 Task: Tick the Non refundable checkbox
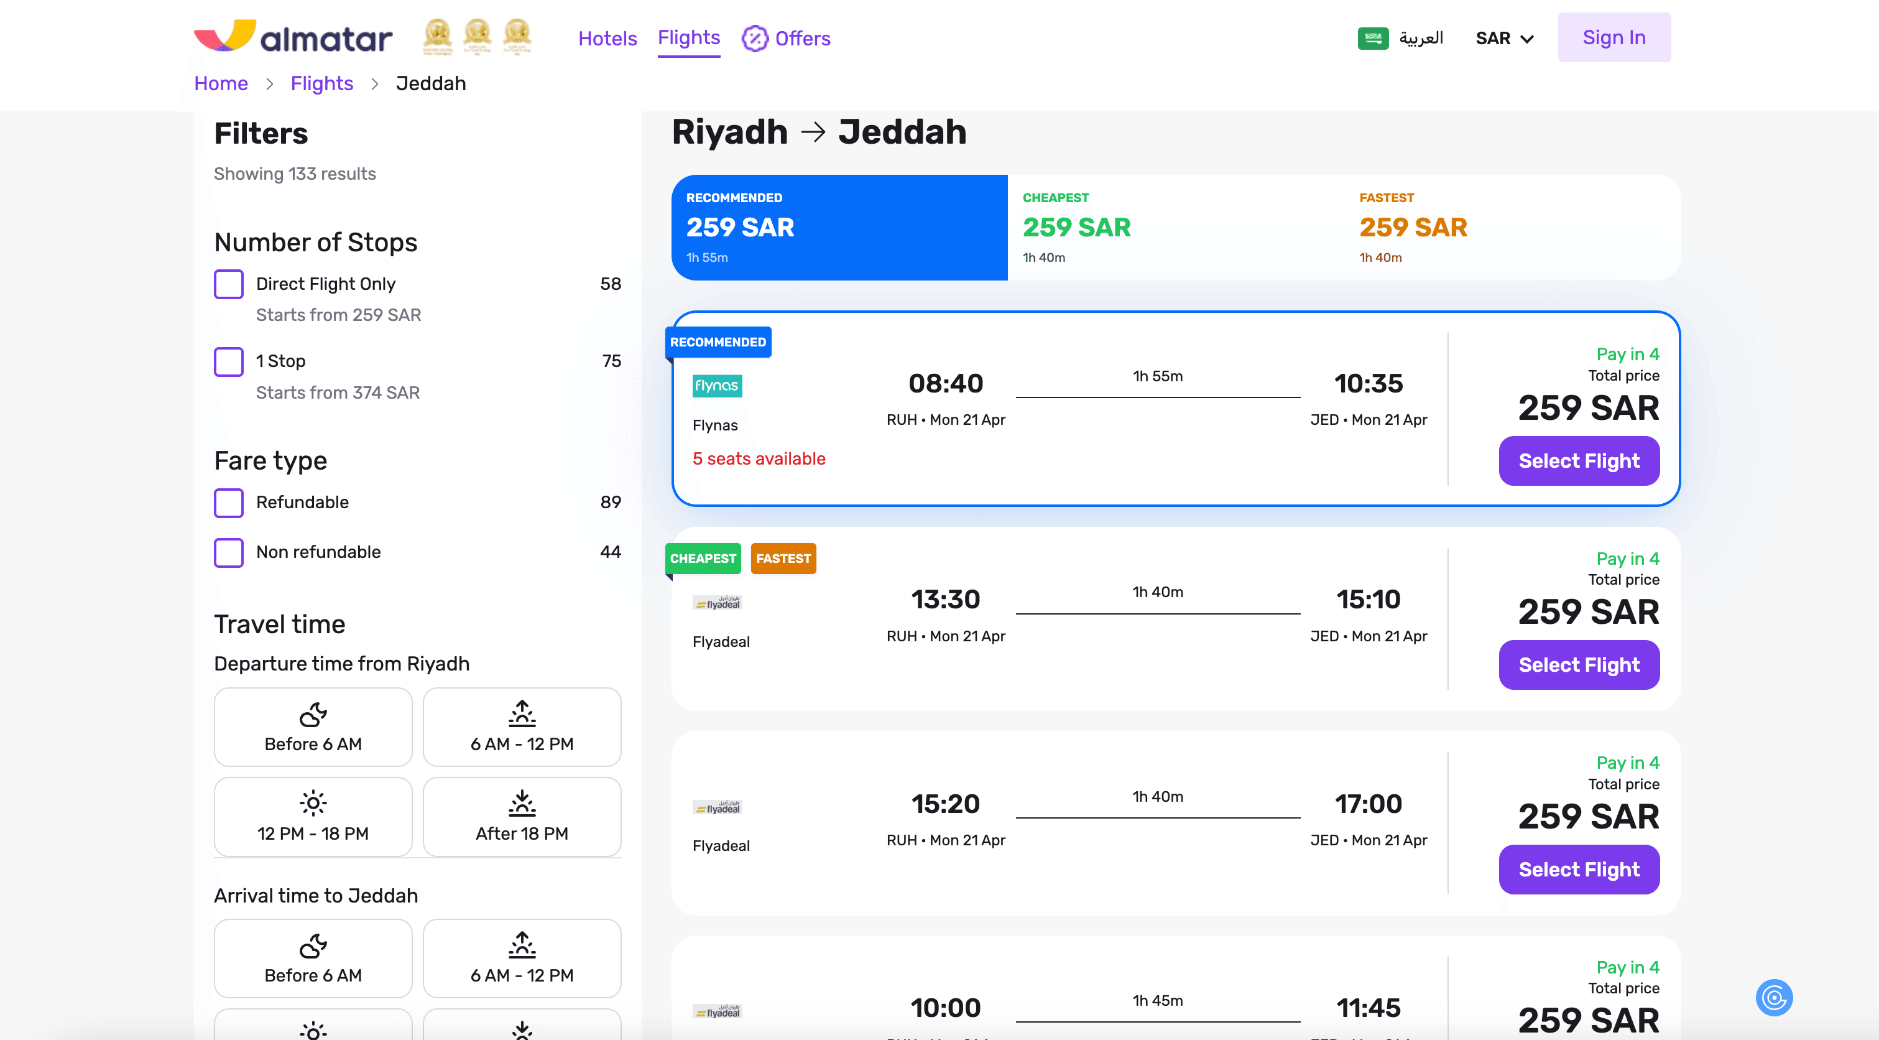click(228, 552)
